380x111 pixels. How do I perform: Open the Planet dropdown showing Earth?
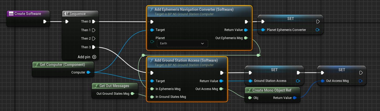click(182, 43)
